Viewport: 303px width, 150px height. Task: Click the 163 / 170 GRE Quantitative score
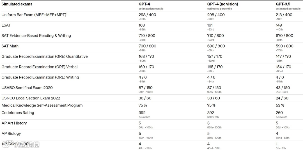[146, 56]
